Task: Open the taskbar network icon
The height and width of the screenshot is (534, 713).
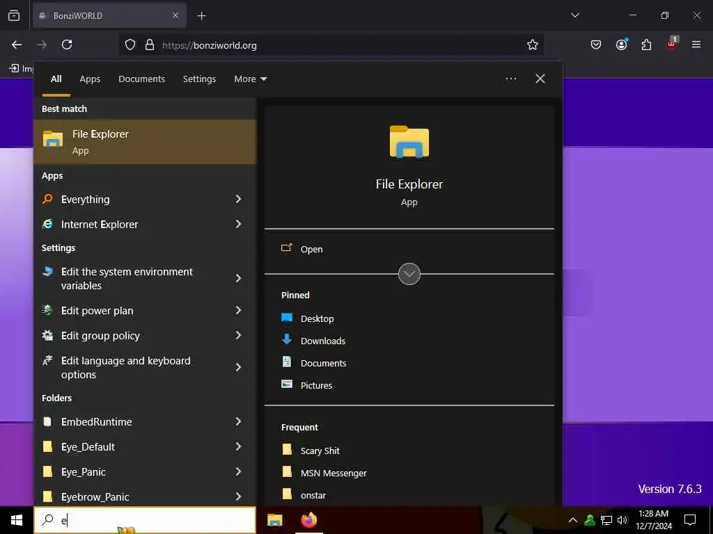Action: tap(606, 520)
